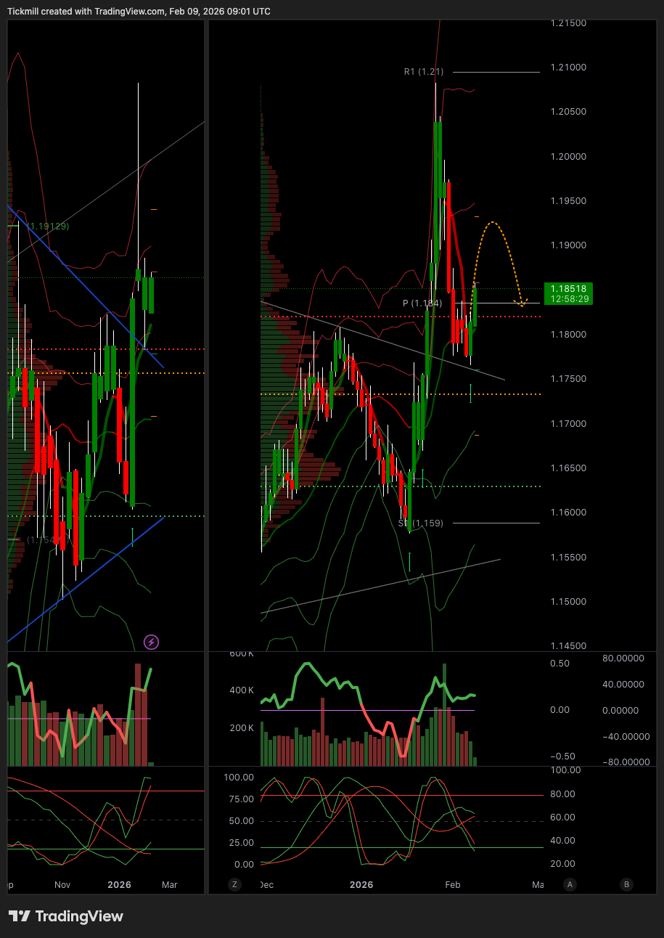Click the green 1.18518 current price tag

click(x=569, y=288)
